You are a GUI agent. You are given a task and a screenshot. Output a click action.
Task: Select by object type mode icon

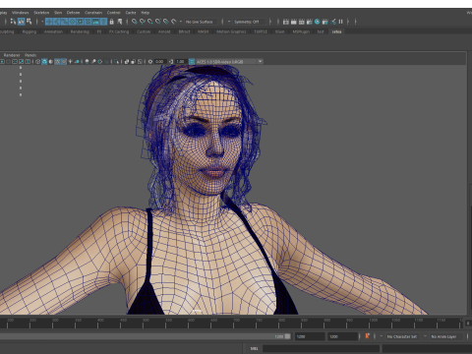[x=22, y=22]
